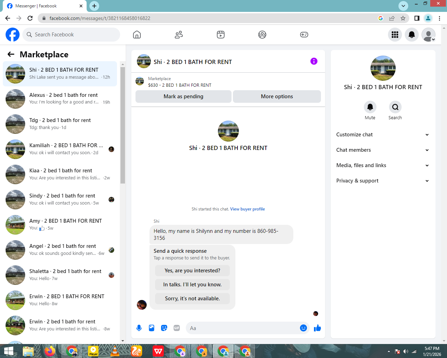Open a new browser tab
Viewport: 447px width, 358px height.
[94, 6]
